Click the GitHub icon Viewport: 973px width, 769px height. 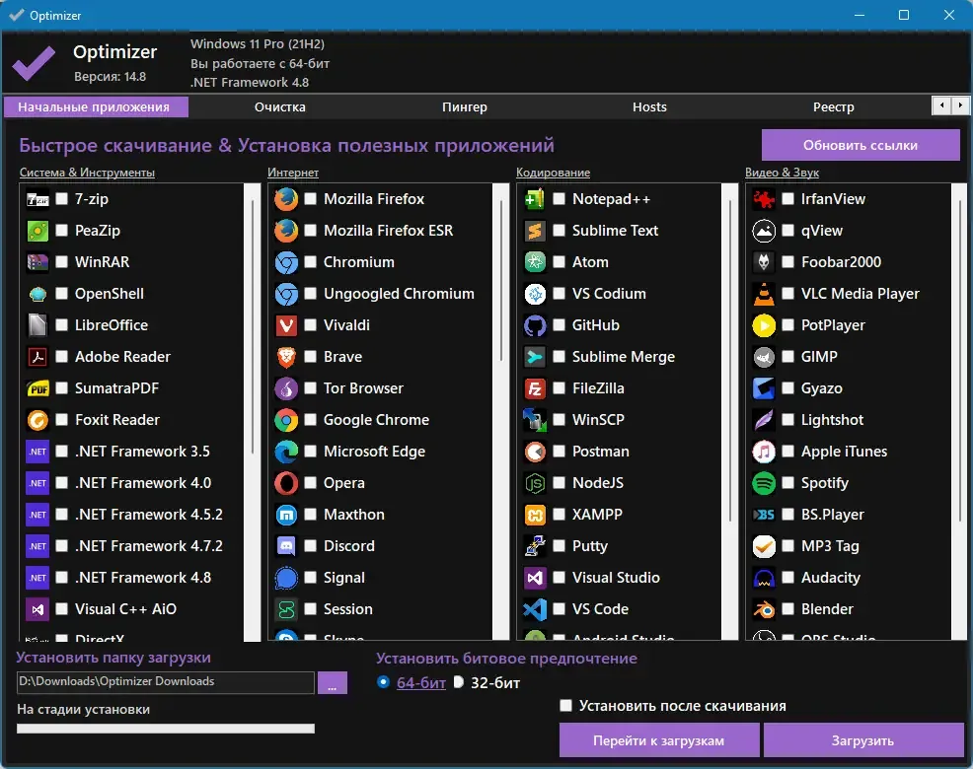point(535,325)
